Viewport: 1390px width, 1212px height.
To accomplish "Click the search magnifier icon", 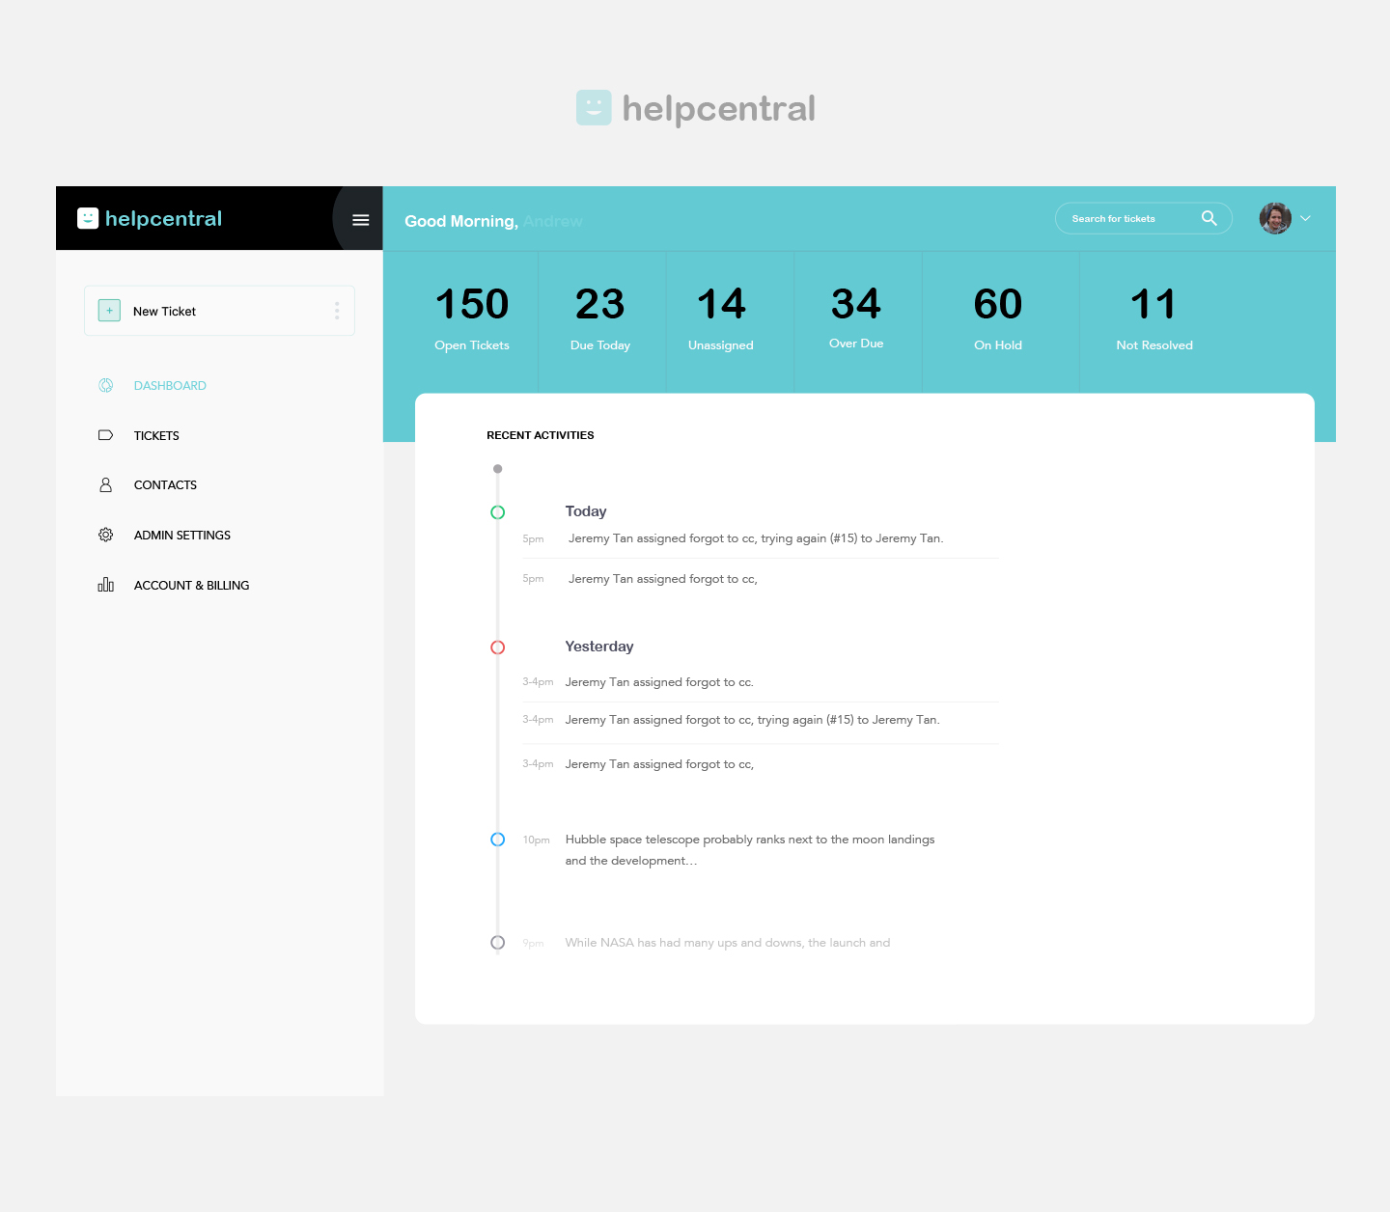I will [1209, 218].
